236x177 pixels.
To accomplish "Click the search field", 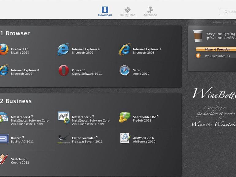I will pyautogui.click(x=227, y=12).
